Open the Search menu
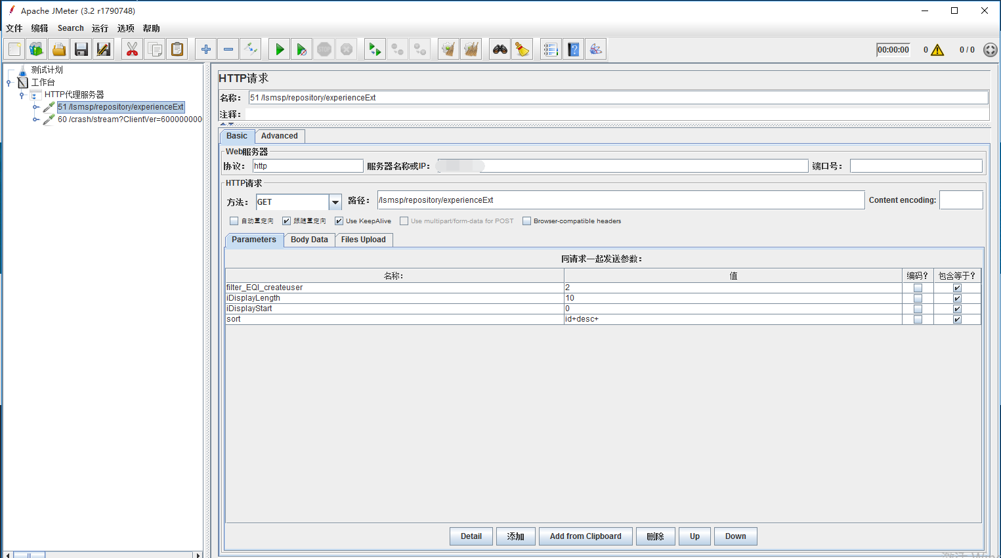 [x=70, y=28]
